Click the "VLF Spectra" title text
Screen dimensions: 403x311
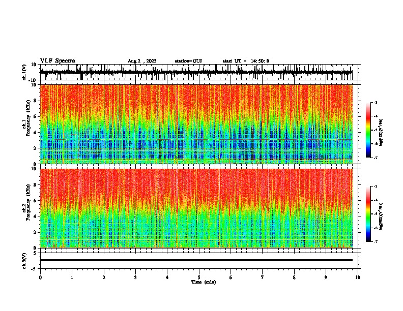[57, 61]
